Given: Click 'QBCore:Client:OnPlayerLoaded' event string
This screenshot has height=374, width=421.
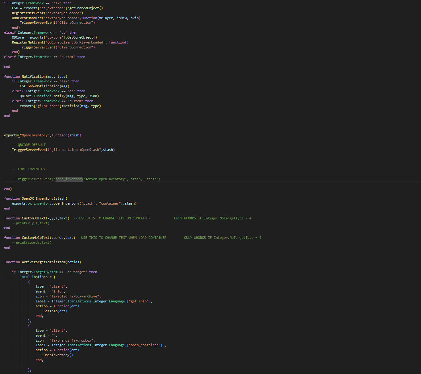Looking at the screenshot, I should (x=75, y=42).
